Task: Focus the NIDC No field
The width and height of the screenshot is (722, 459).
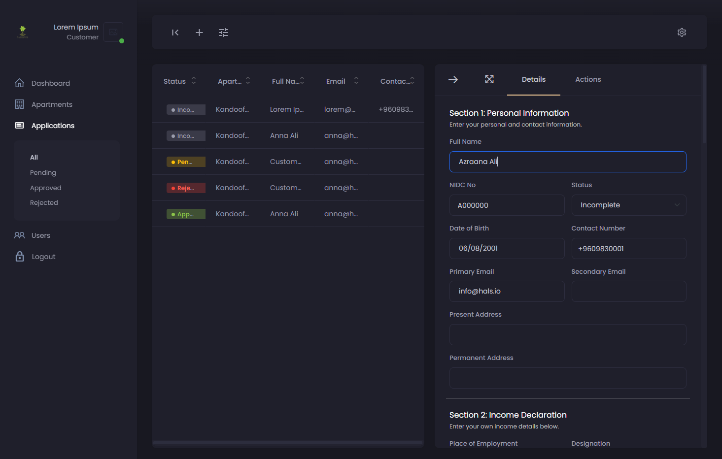Action: [507, 205]
